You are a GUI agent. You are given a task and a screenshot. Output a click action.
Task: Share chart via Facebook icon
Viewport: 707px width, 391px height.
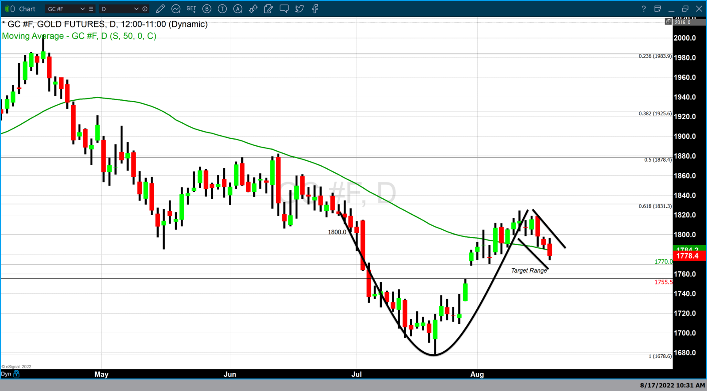(x=315, y=9)
